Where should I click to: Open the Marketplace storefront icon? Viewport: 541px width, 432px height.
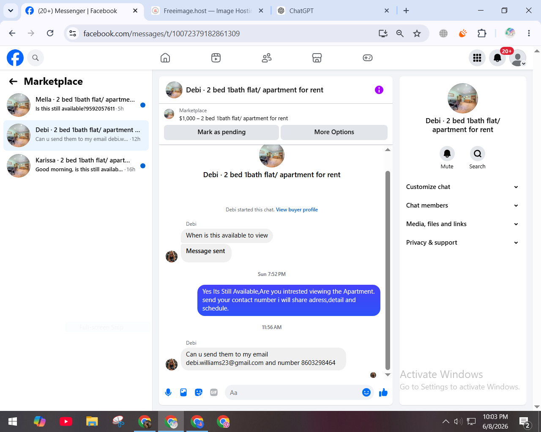[317, 58]
